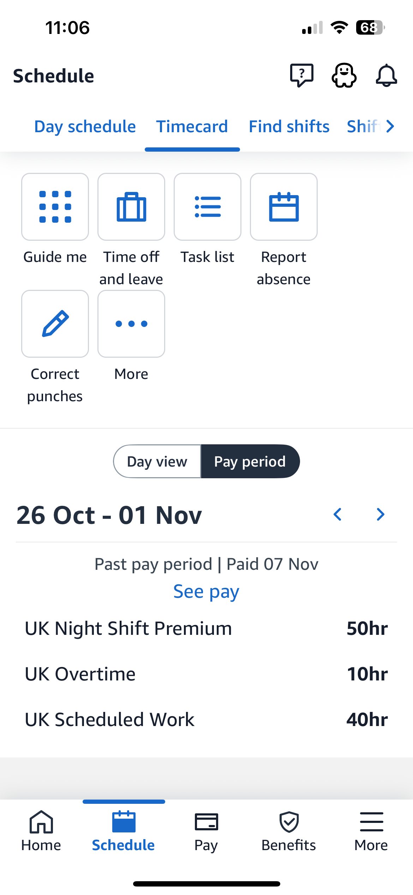The width and height of the screenshot is (413, 895).
Task: Select the Pay period view
Action: pos(250,461)
